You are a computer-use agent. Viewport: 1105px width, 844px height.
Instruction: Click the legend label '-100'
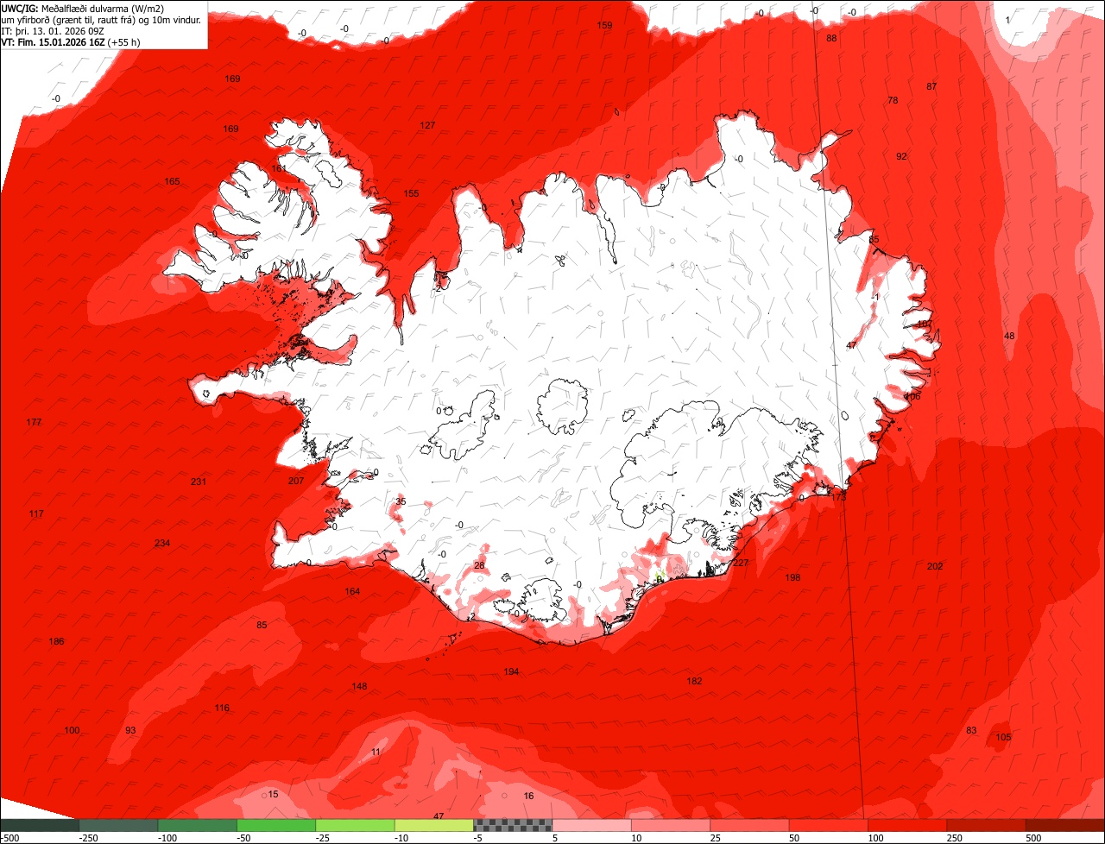click(166, 838)
